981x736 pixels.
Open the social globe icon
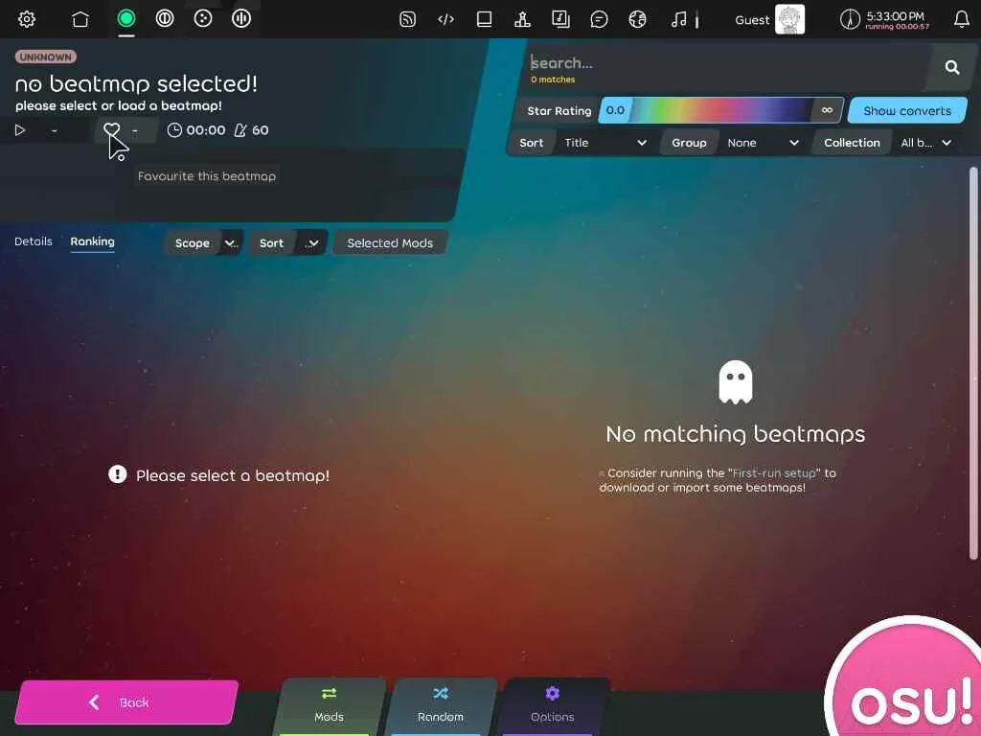(637, 19)
